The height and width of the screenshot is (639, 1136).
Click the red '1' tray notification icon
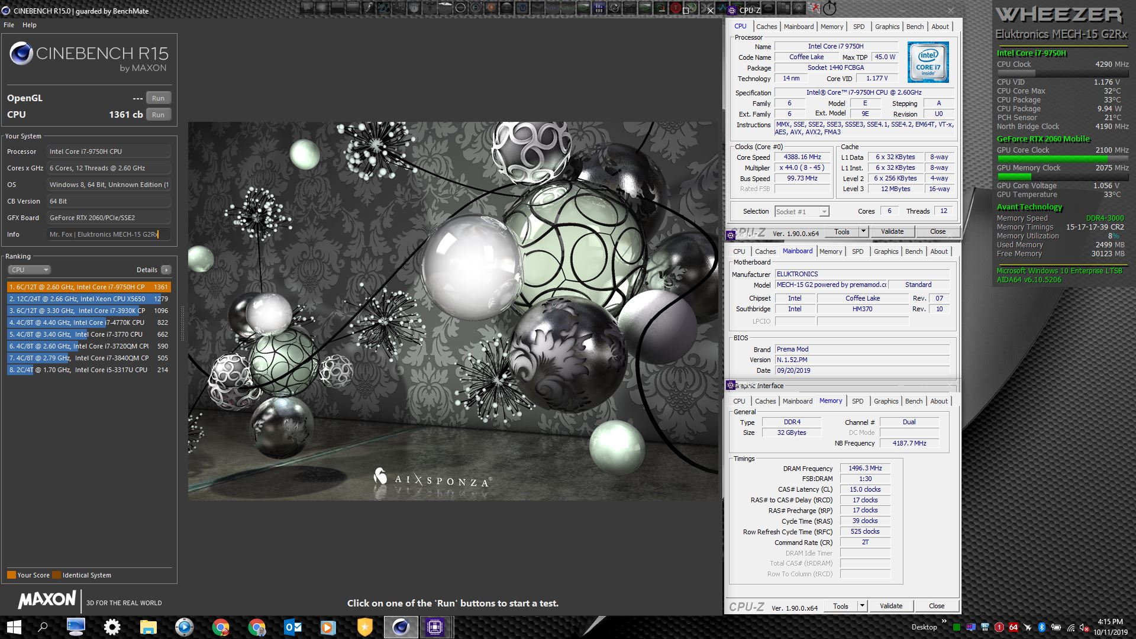[x=999, y=627]
